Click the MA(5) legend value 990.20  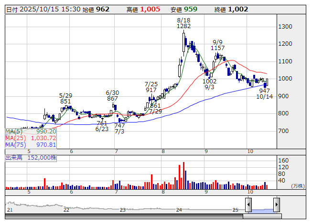coord(46,132)
